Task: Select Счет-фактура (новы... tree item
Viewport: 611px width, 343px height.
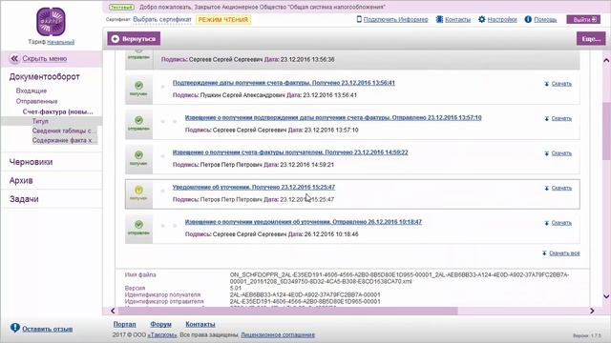Action: [x=57, y=111]
